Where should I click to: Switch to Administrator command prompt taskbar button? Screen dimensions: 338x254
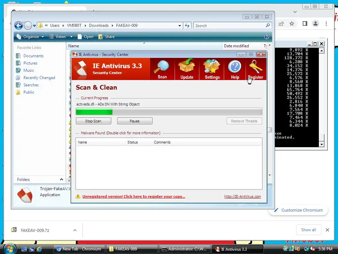185,249
